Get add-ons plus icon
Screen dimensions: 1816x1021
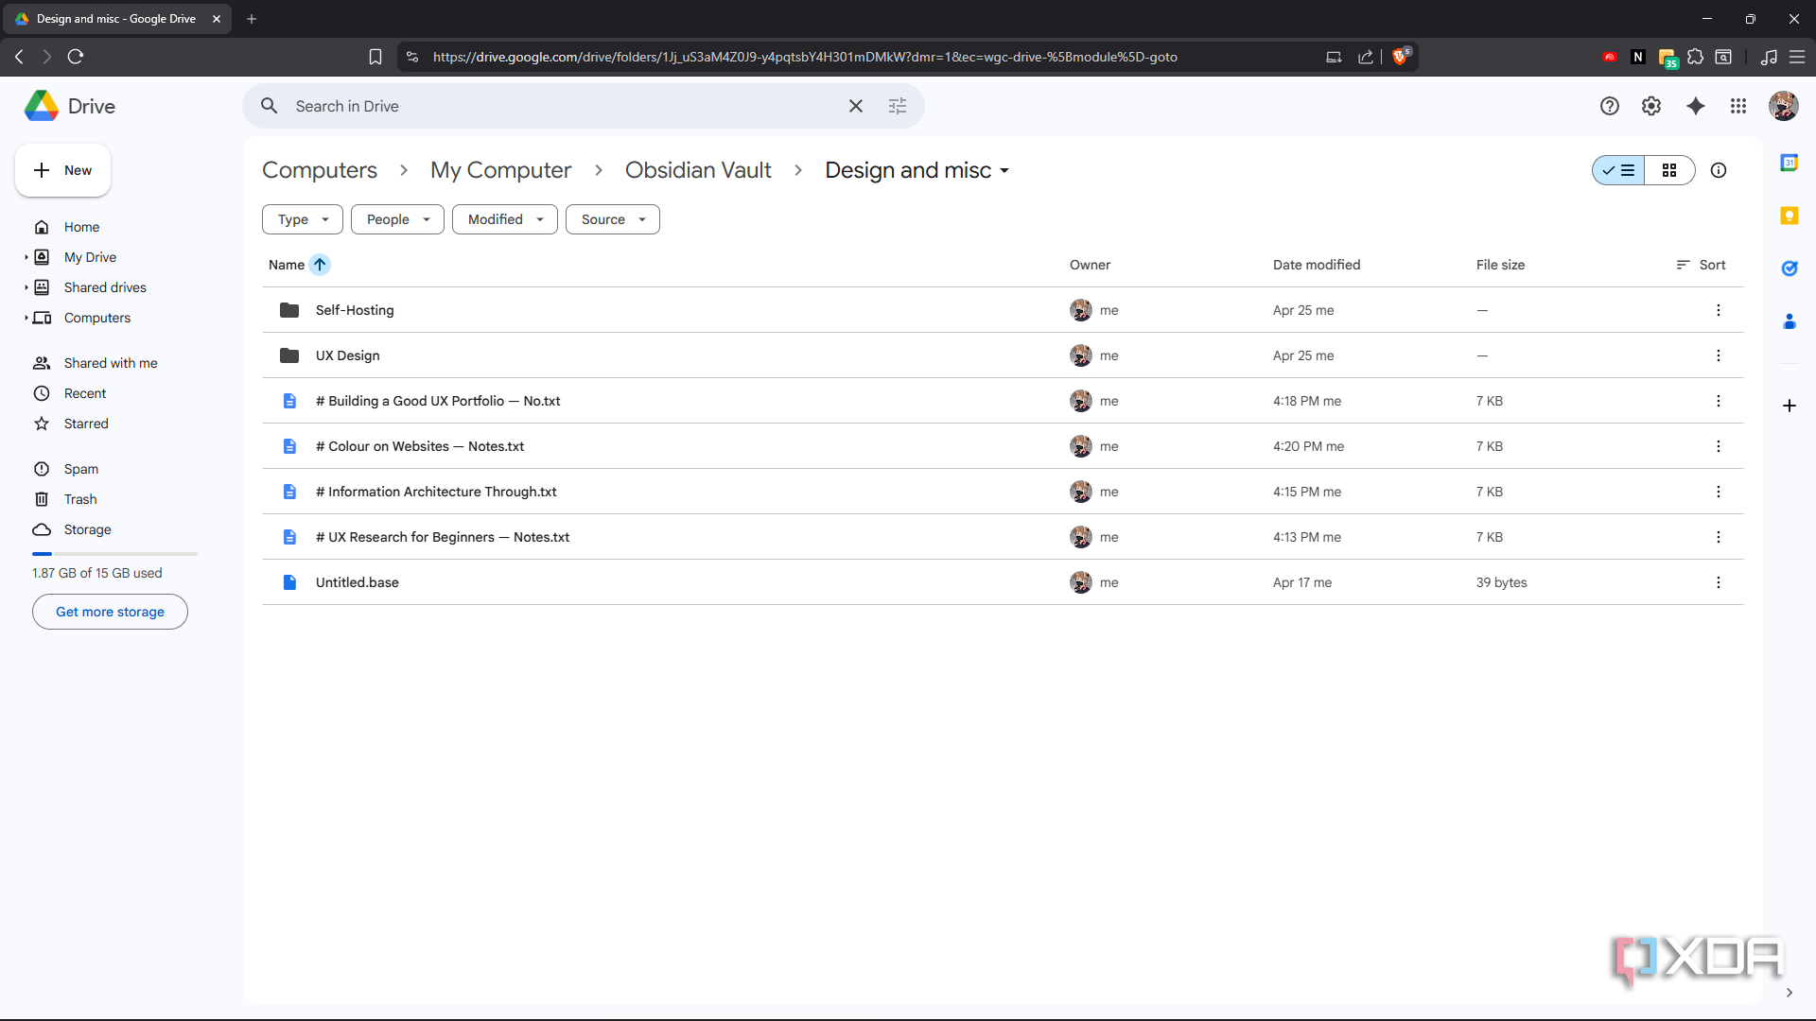(1790, 406)
